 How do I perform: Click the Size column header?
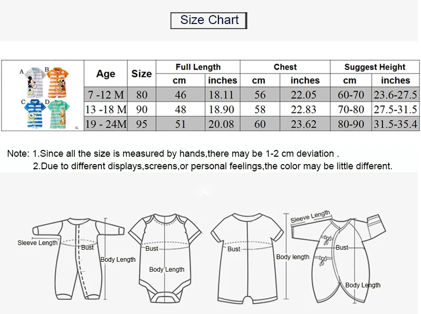(x=142, y=74)
